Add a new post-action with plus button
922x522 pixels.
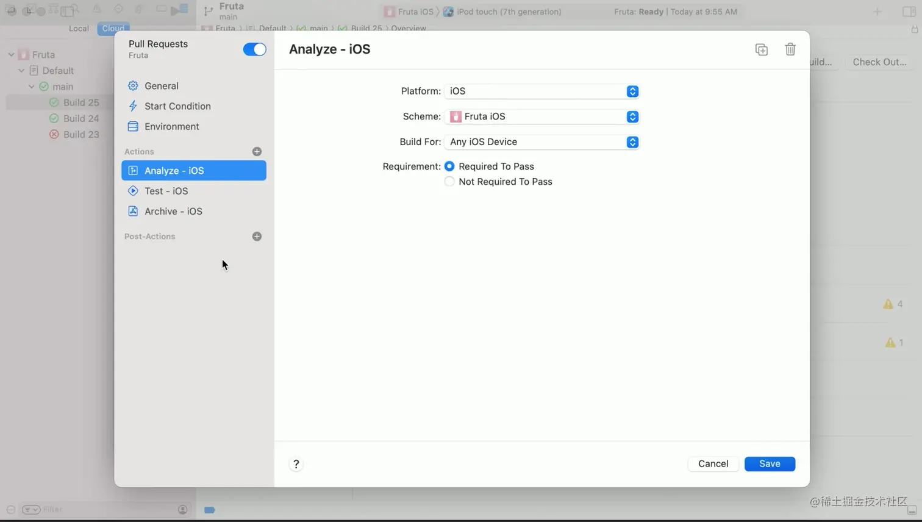coord(257,237)
